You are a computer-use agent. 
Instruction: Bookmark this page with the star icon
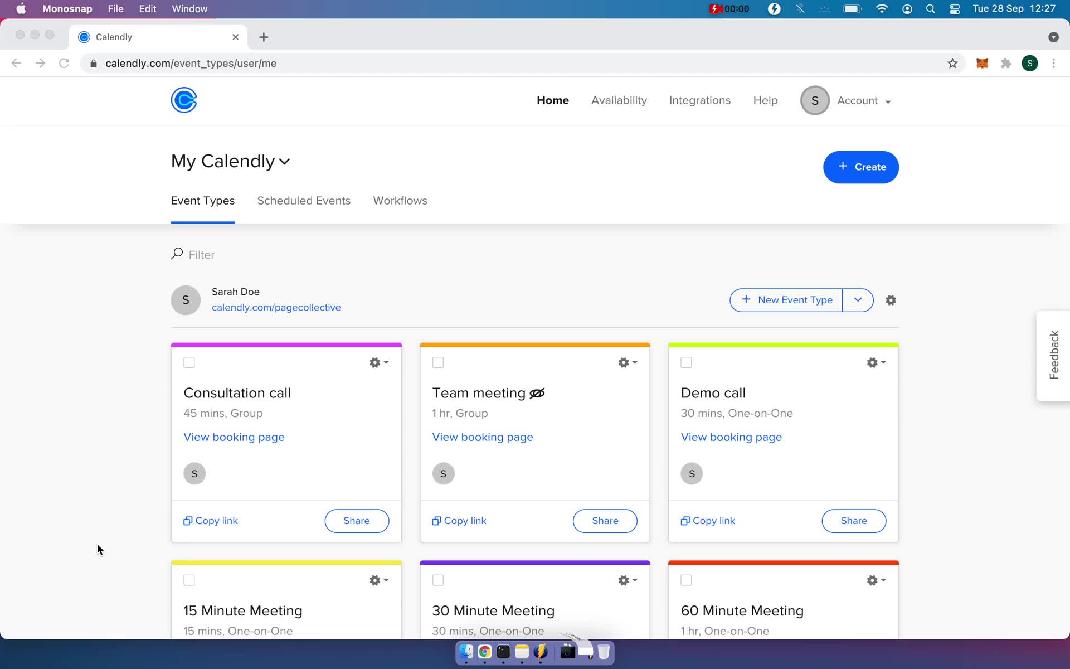coord(952,63)
